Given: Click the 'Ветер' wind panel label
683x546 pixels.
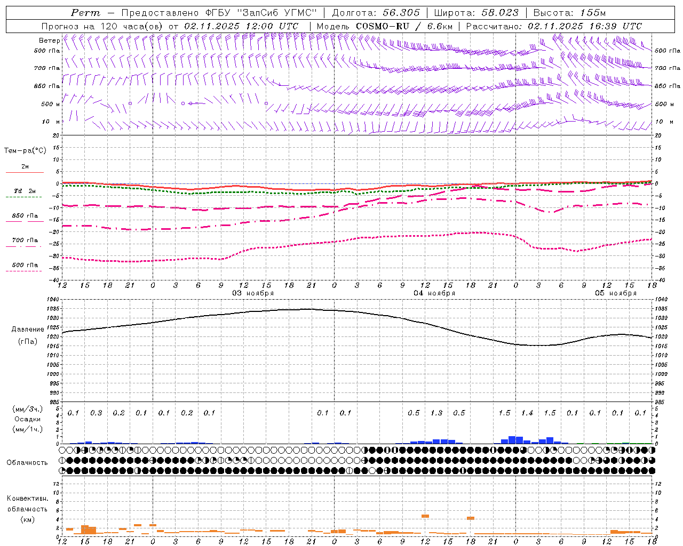Looking at the screenshot, I should point(49,41).
